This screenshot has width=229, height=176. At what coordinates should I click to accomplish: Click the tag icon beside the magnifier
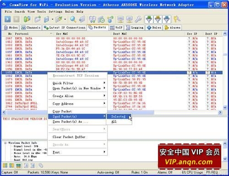tap(82, 19)
